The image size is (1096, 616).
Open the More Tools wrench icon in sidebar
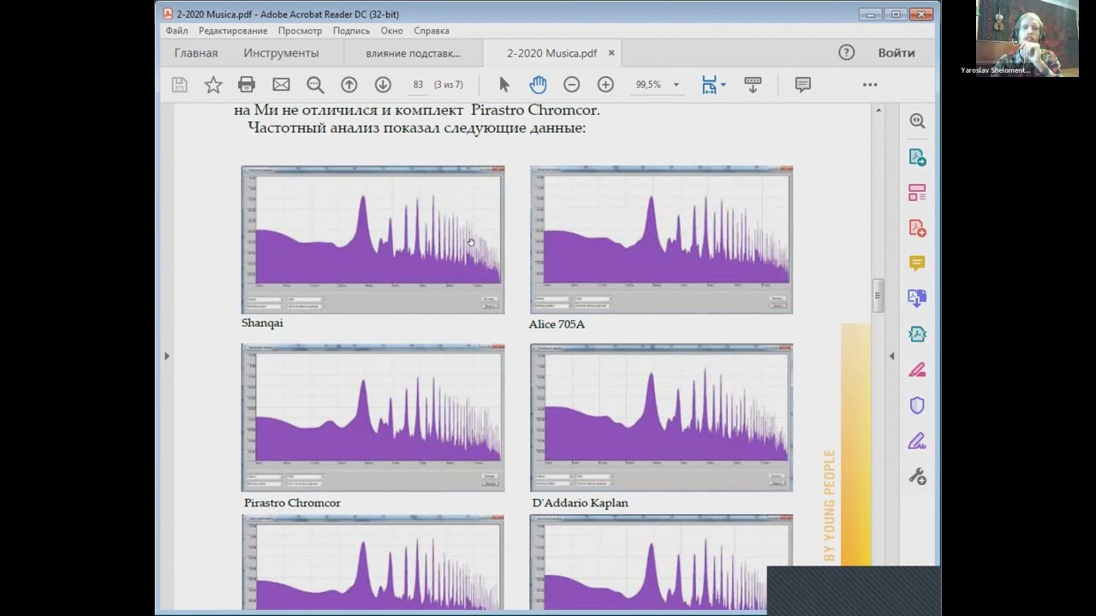pyautogui.click(x=917, y=477)
